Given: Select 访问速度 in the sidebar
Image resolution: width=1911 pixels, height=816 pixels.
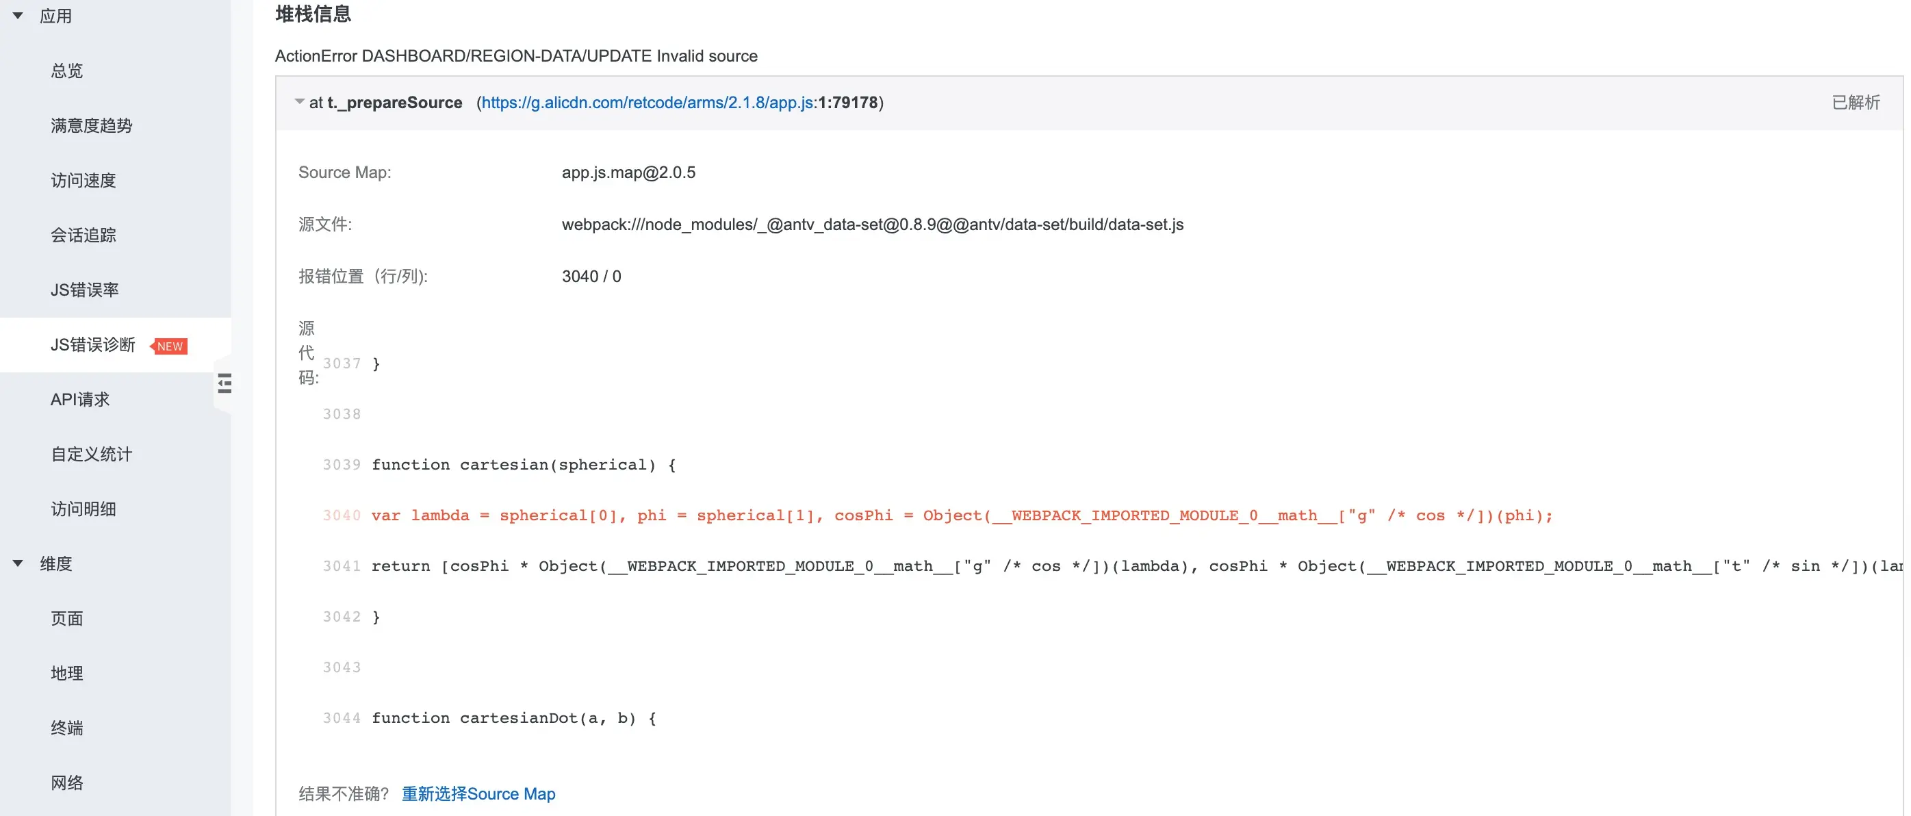Looking at the screenshot, I should click(83, 180).
